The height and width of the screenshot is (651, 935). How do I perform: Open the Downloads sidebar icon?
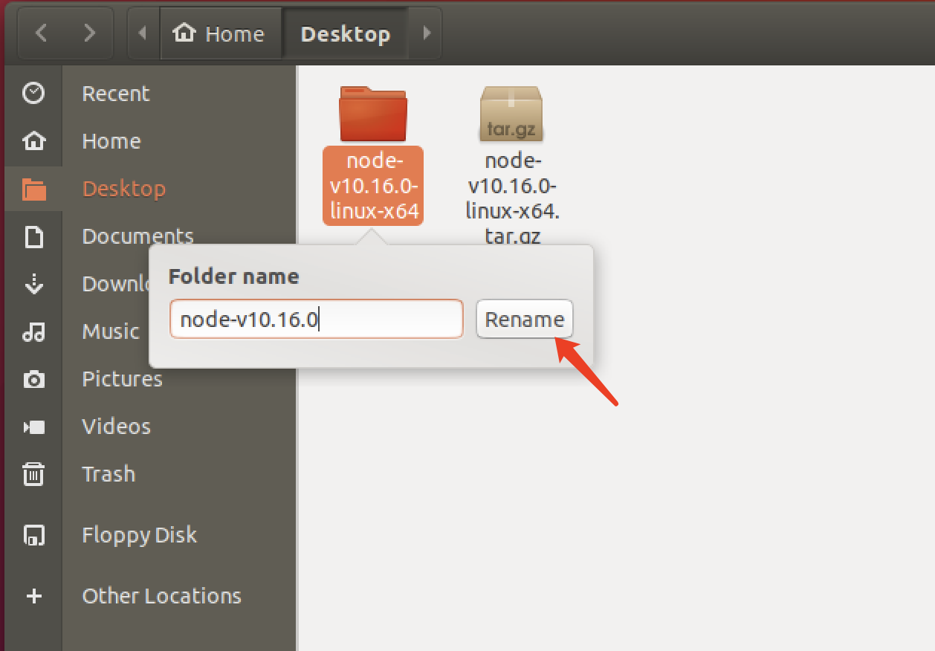(x=33, y=284)
